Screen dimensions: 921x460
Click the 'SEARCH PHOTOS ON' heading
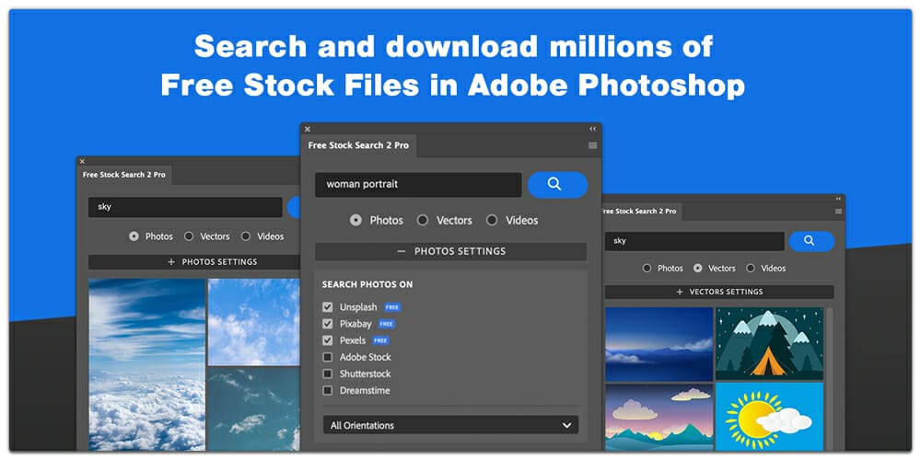tap(367, 284)
